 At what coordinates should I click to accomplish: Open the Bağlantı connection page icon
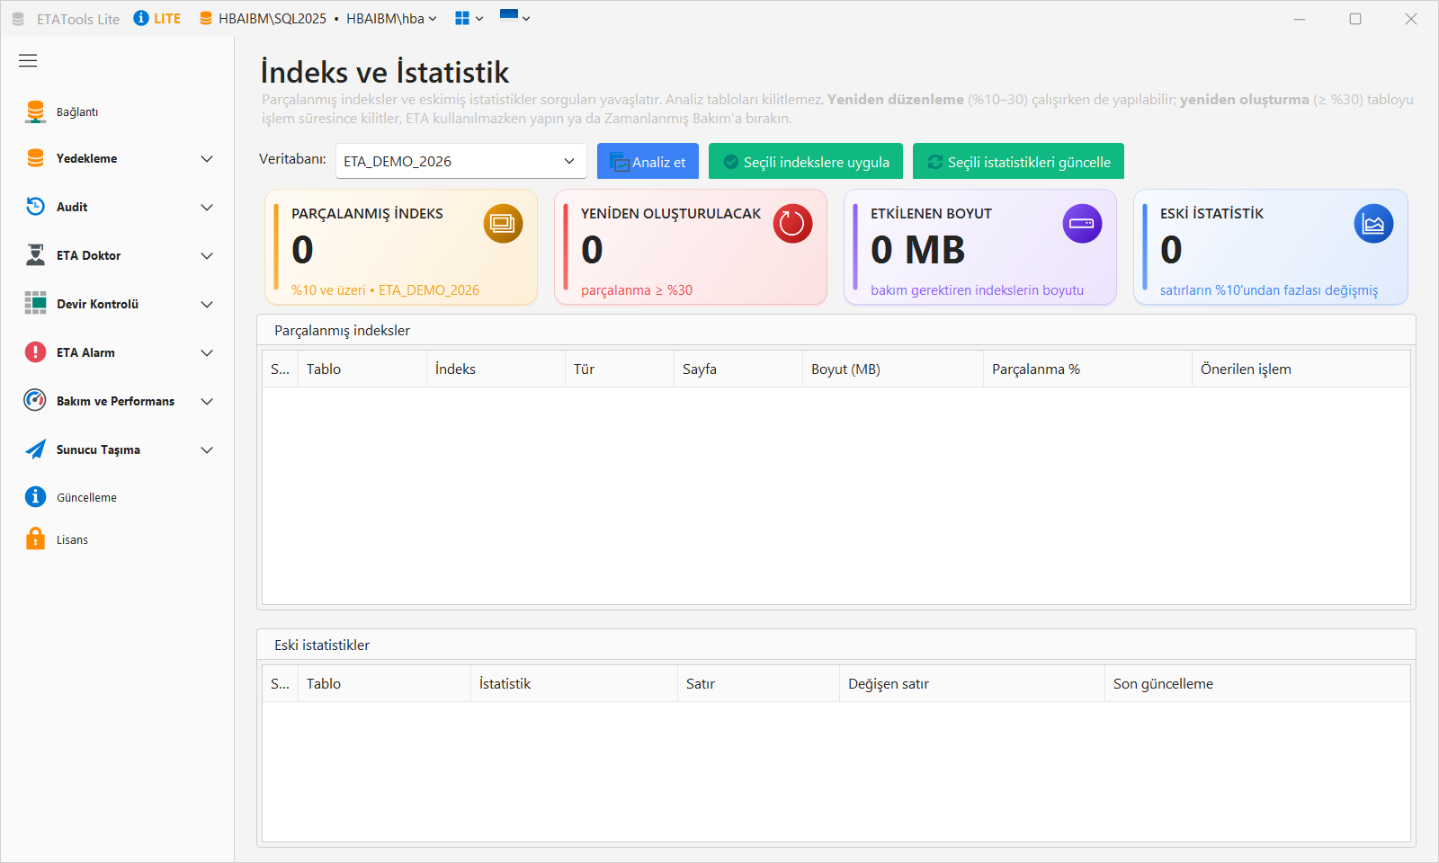[x=35, y=111]
